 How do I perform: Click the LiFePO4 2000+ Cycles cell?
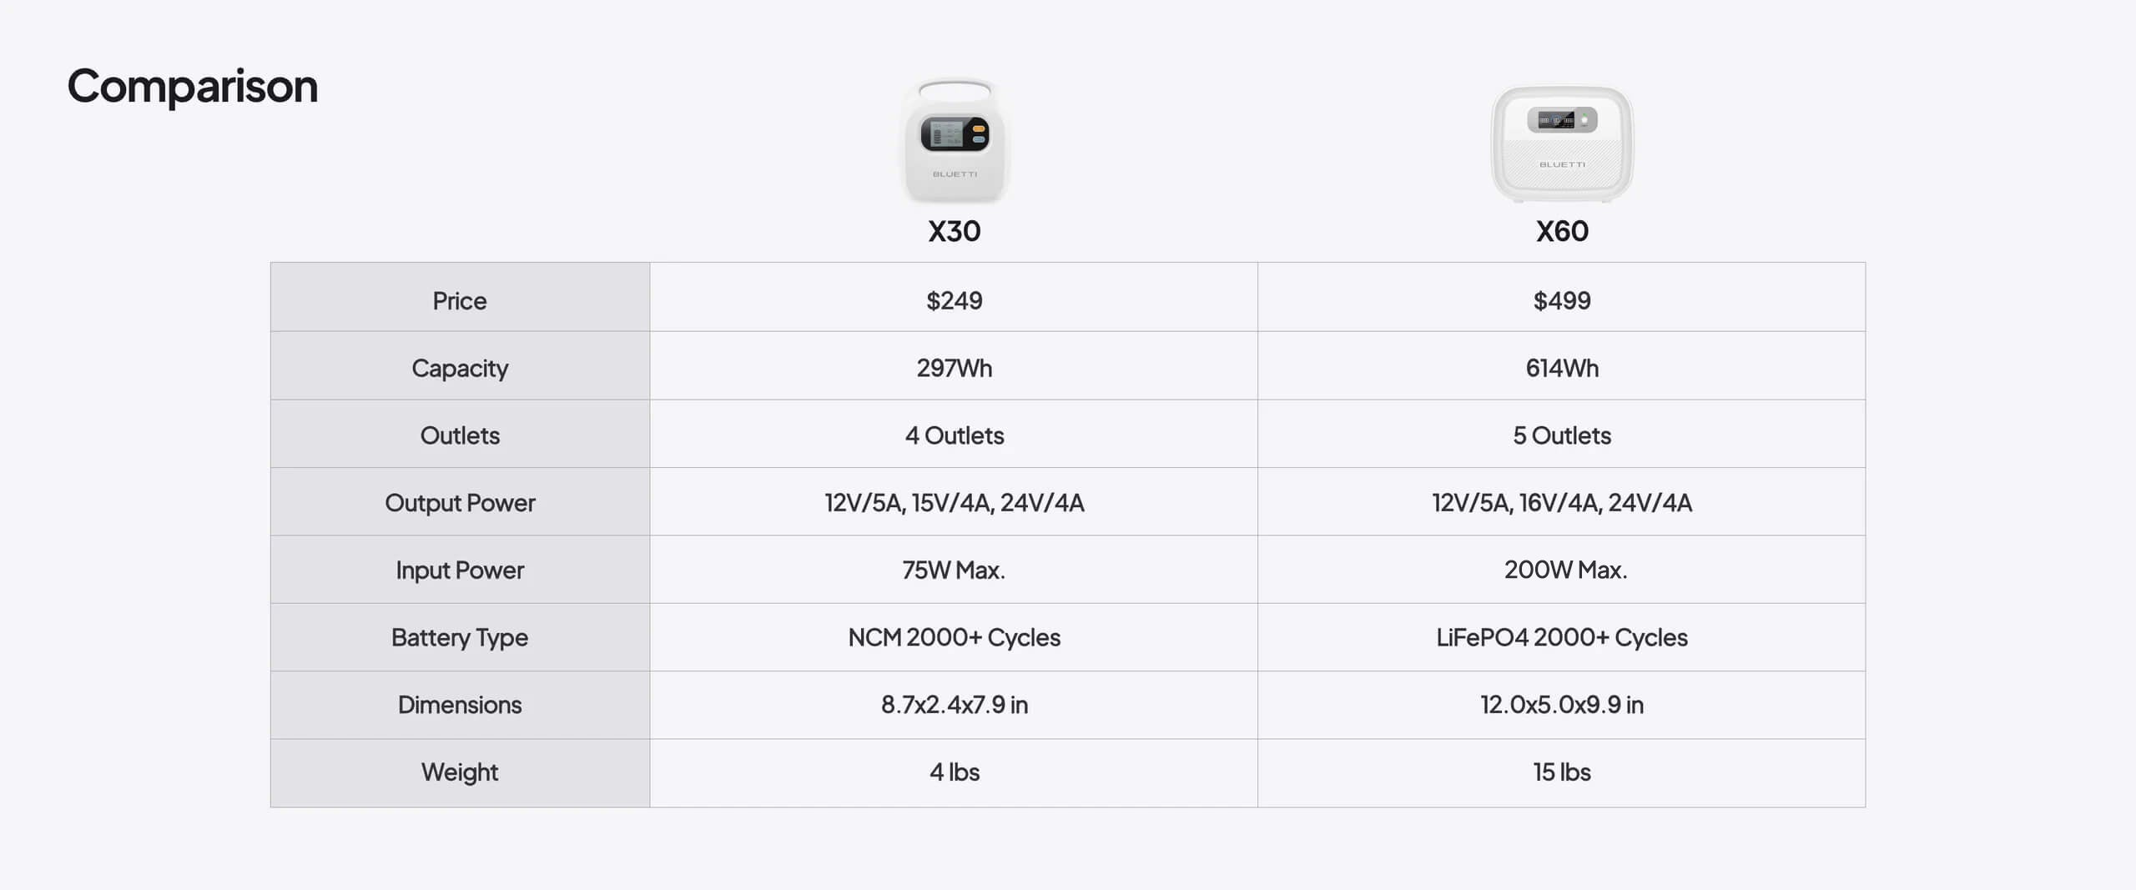[x=1562, y=637]
